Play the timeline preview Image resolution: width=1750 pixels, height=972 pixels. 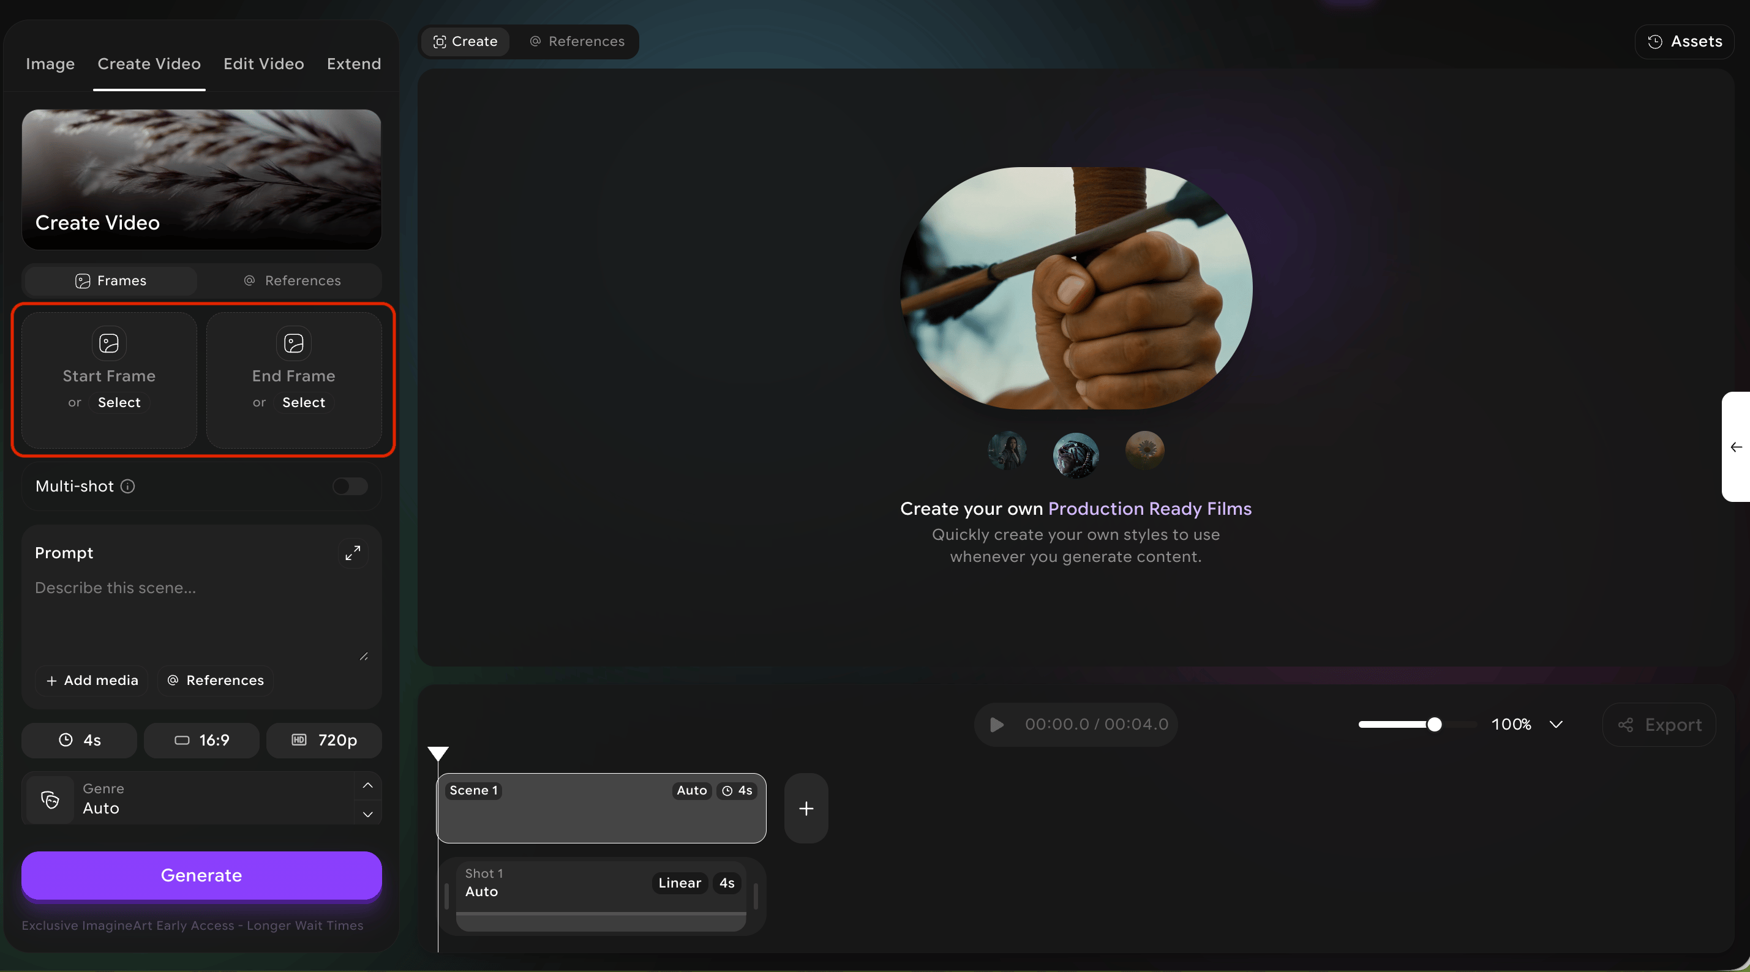click(997, 725)
